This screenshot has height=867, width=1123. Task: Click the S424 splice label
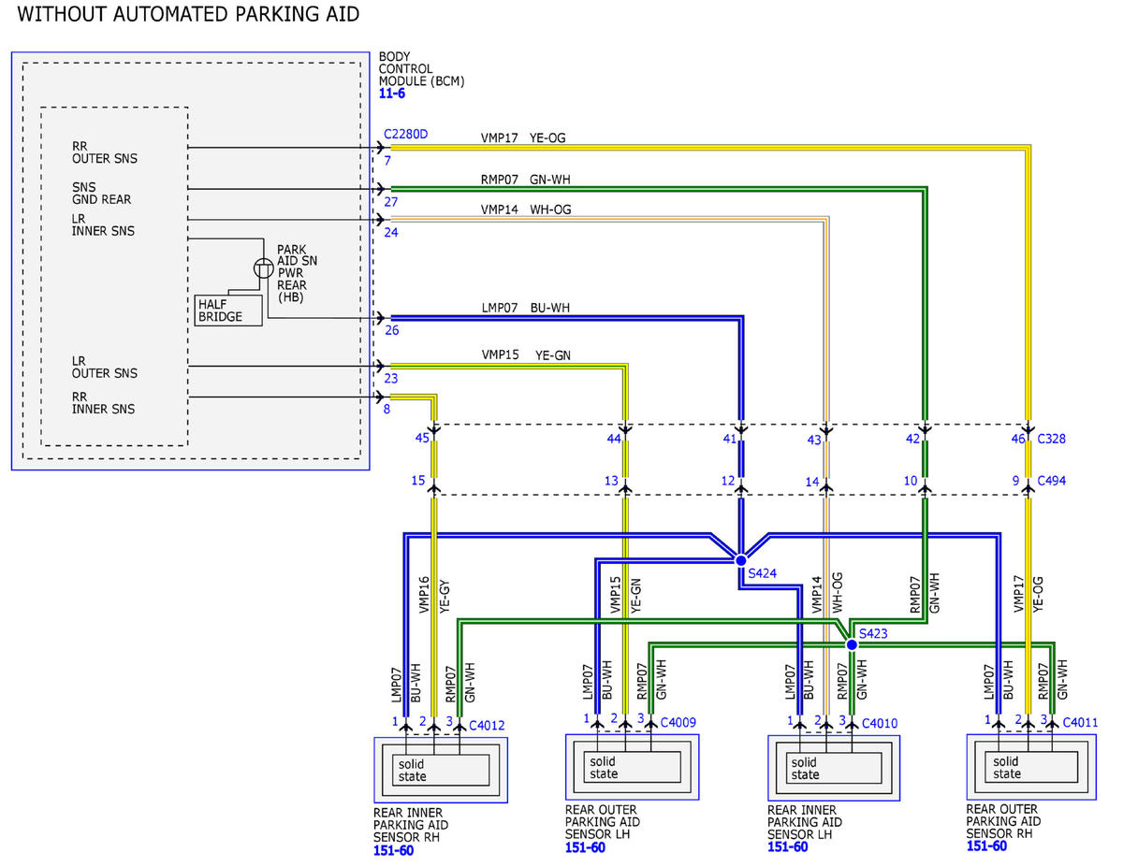click(763, 573)
